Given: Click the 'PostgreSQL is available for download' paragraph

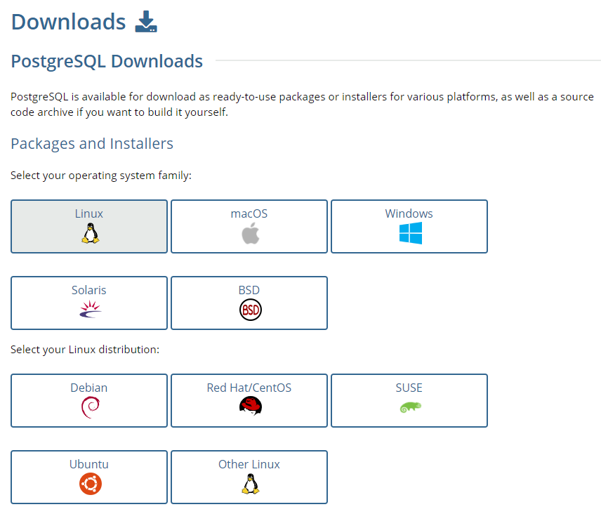Looking at the screenshot, I should (302, 104).
